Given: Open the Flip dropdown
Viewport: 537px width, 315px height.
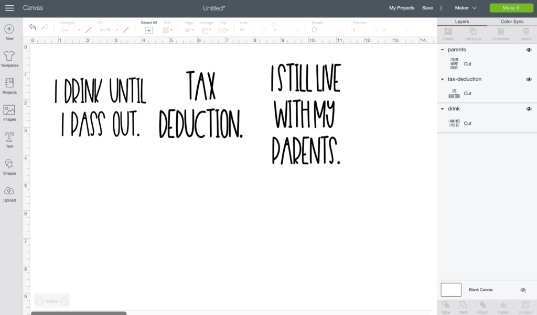Looking at the screenshot, I should click(x=223, y=30).
